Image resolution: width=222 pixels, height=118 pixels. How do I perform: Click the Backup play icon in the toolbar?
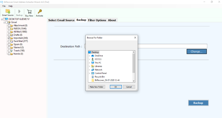(x=19, y=11)
